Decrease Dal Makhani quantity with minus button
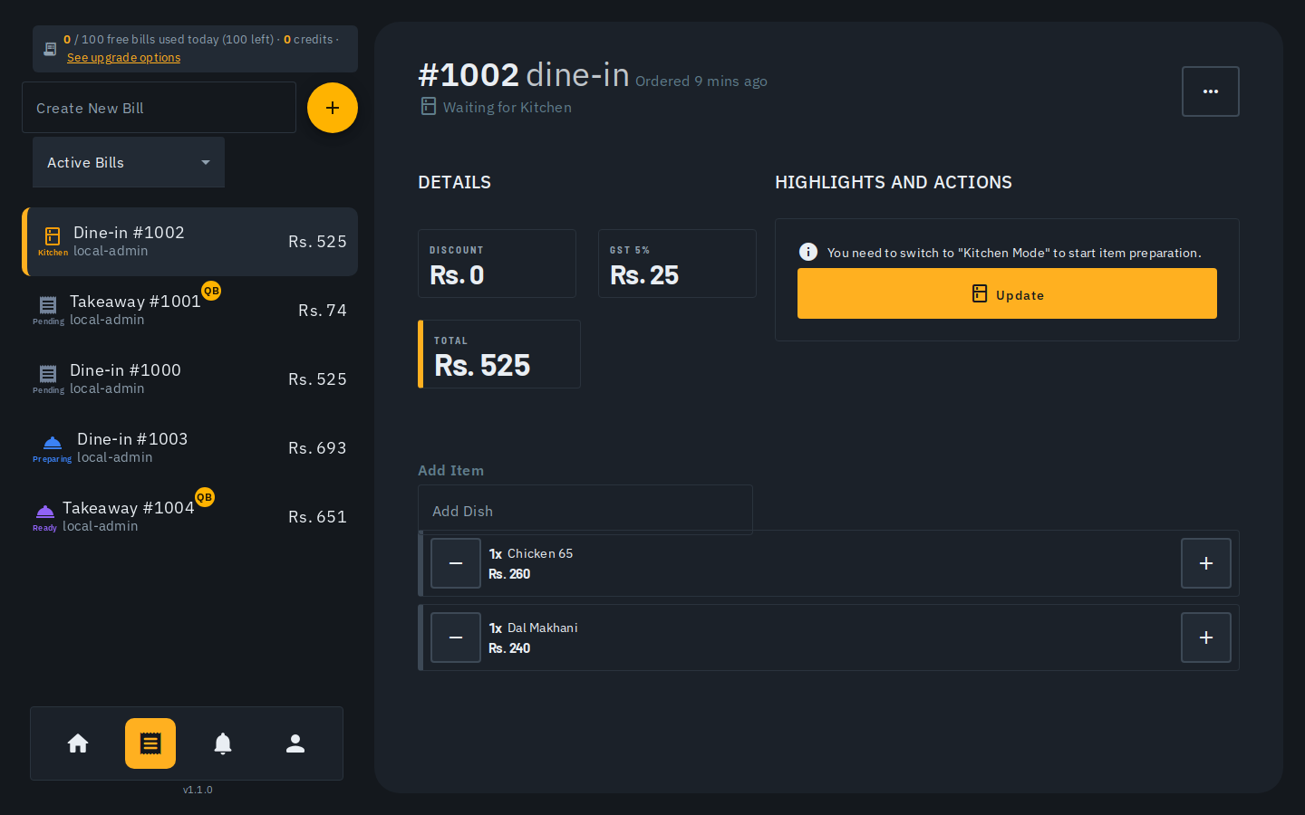1305x815 pixels. pyautogui.click(x=456, y=638)
